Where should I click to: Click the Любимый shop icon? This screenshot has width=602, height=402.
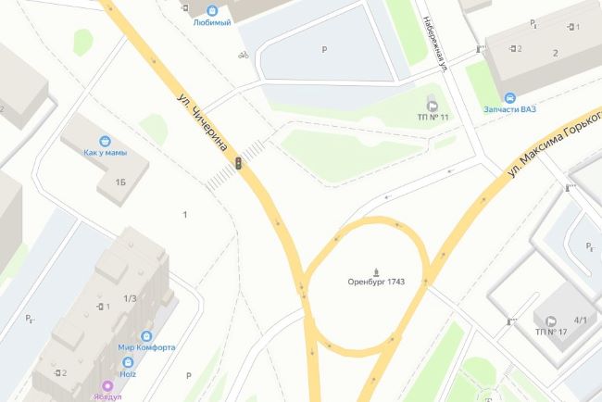coord(212,10)
